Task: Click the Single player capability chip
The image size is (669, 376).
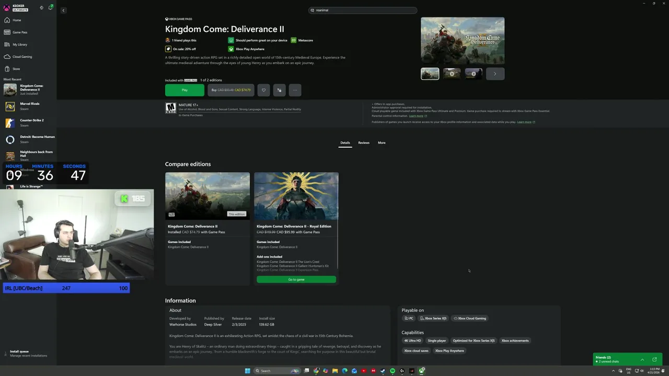Action: [x=437, y=340]
